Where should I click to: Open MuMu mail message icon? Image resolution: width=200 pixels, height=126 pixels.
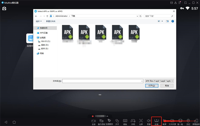(x=172, y=3)
